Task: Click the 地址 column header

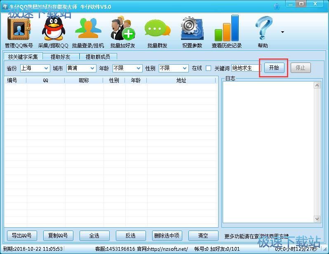Action: (181, 80)
